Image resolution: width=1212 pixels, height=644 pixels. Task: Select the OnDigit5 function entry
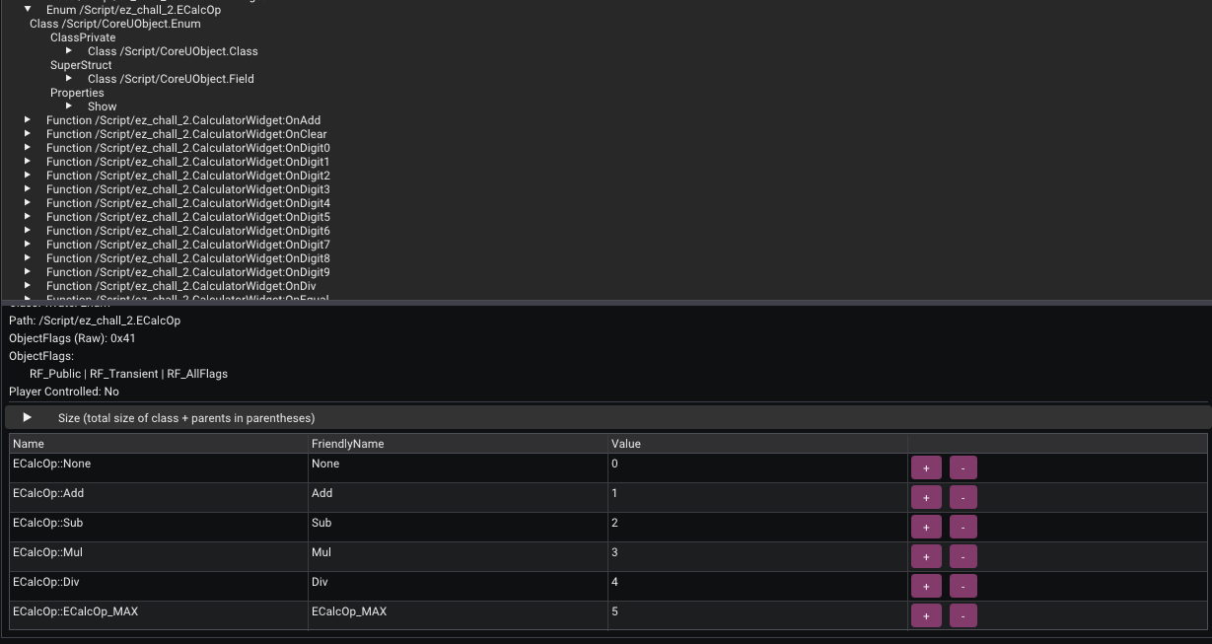tap(187, 217)
